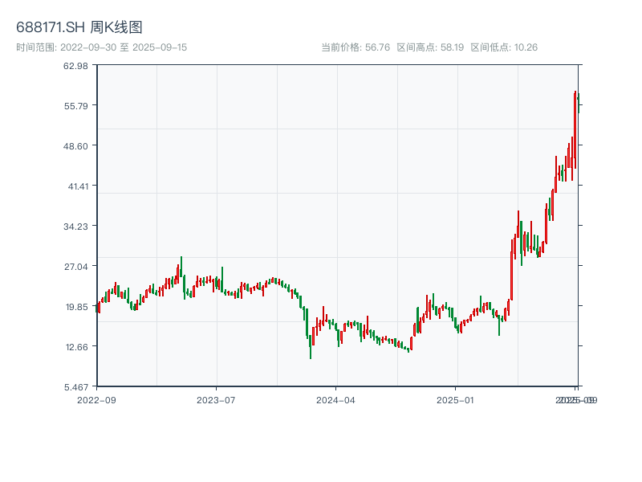Click the 2024-04 x-axis date label
642x482 pixels.
coord(336,399)
